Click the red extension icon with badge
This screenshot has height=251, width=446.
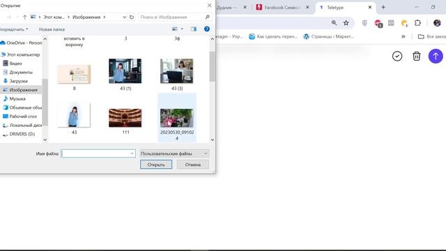(378, 23)
